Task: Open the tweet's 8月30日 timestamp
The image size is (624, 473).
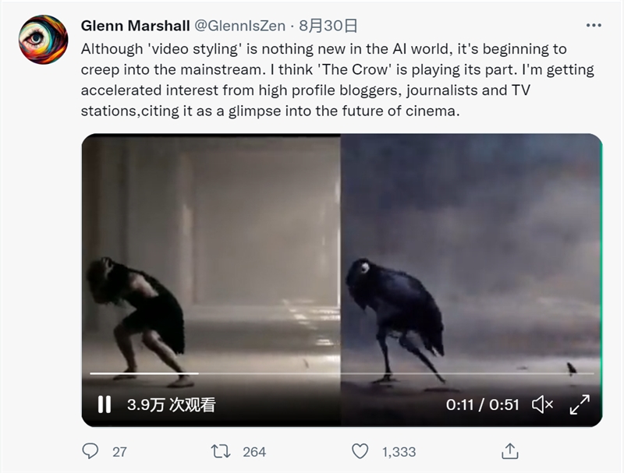Action: (x=321, y=26)
